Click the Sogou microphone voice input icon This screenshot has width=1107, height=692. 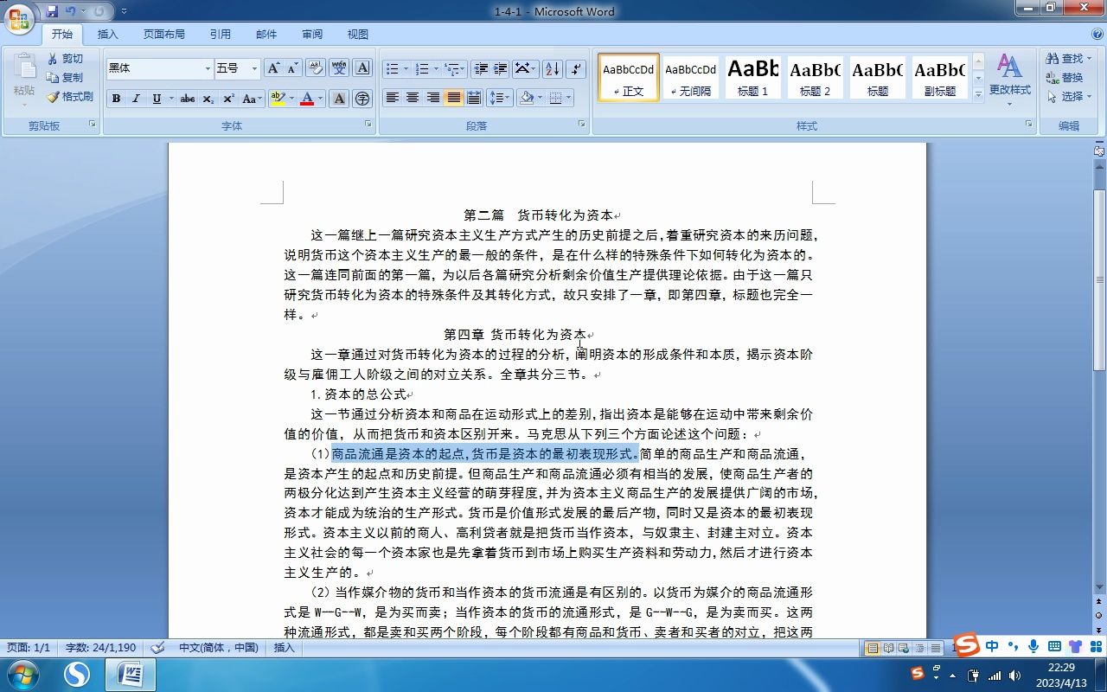pos(1033,646)
